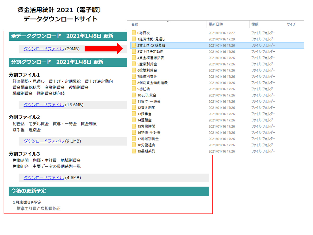Open the 17地域別賃金 folder icon

134,139
